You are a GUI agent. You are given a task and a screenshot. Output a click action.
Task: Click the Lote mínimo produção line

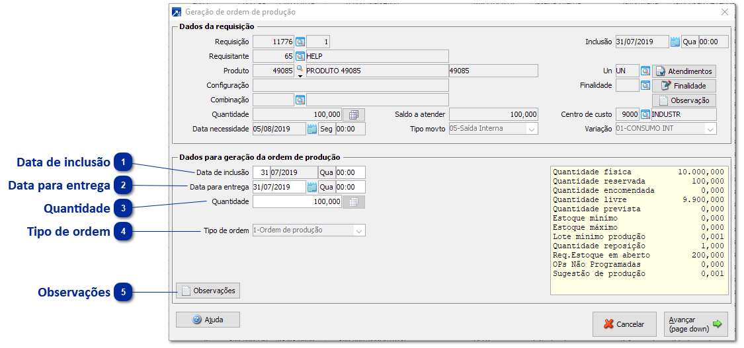639,237
